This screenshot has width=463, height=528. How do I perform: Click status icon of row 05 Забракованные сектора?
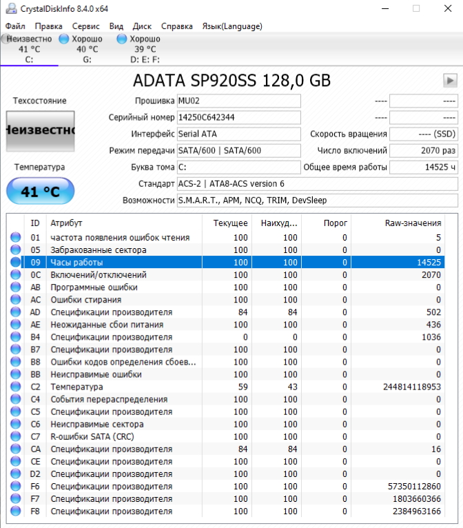pos(15,250)
